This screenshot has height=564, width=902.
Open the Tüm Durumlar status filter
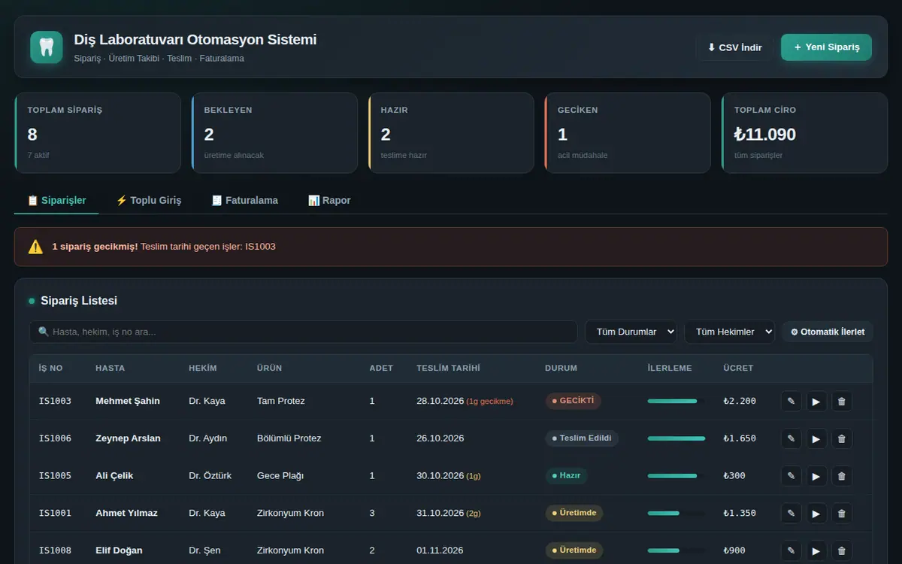tap(631, 332)
